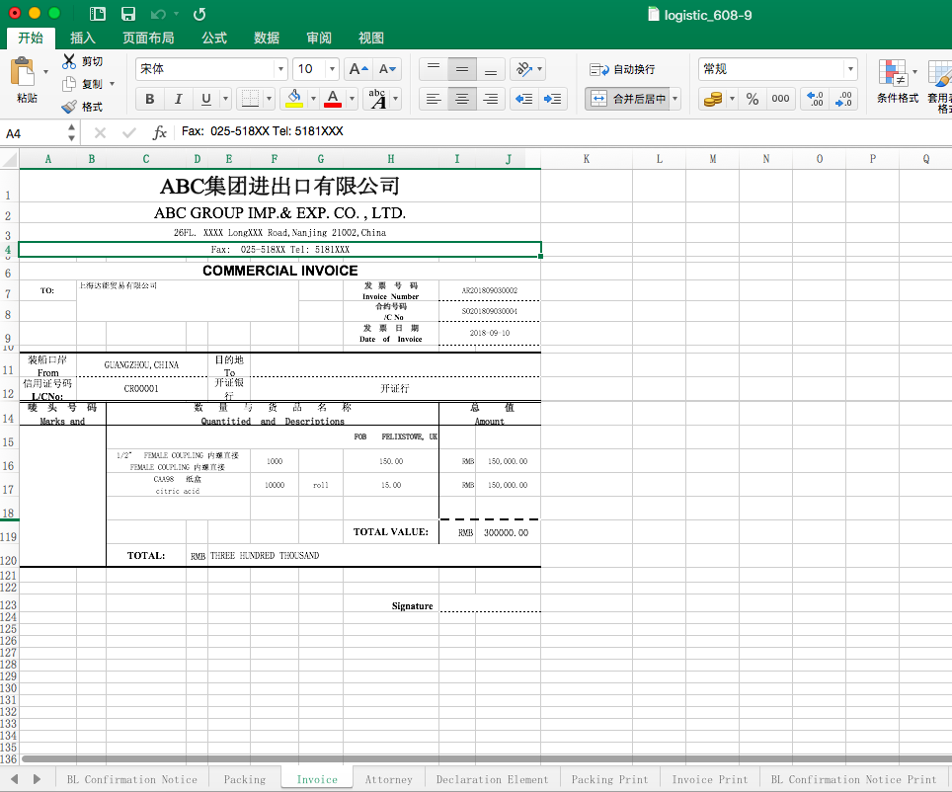Screen dimensions: 952x792
Task: Click the Cut (剪切) scissors icon
Action: 69,61
